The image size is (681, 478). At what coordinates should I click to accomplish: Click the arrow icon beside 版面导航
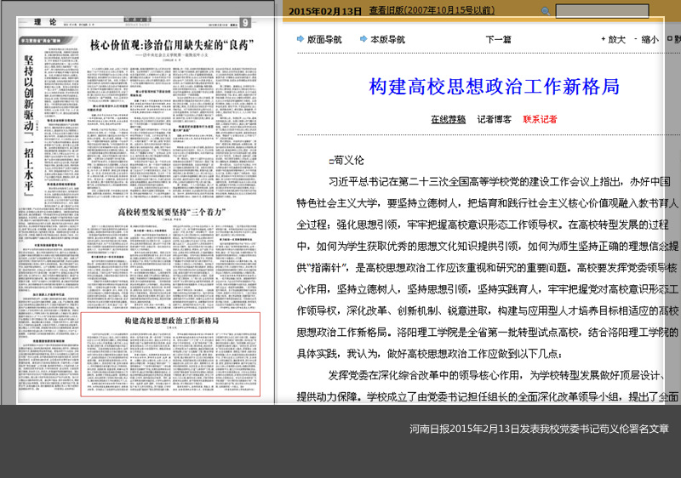click(x=300, y=39)
